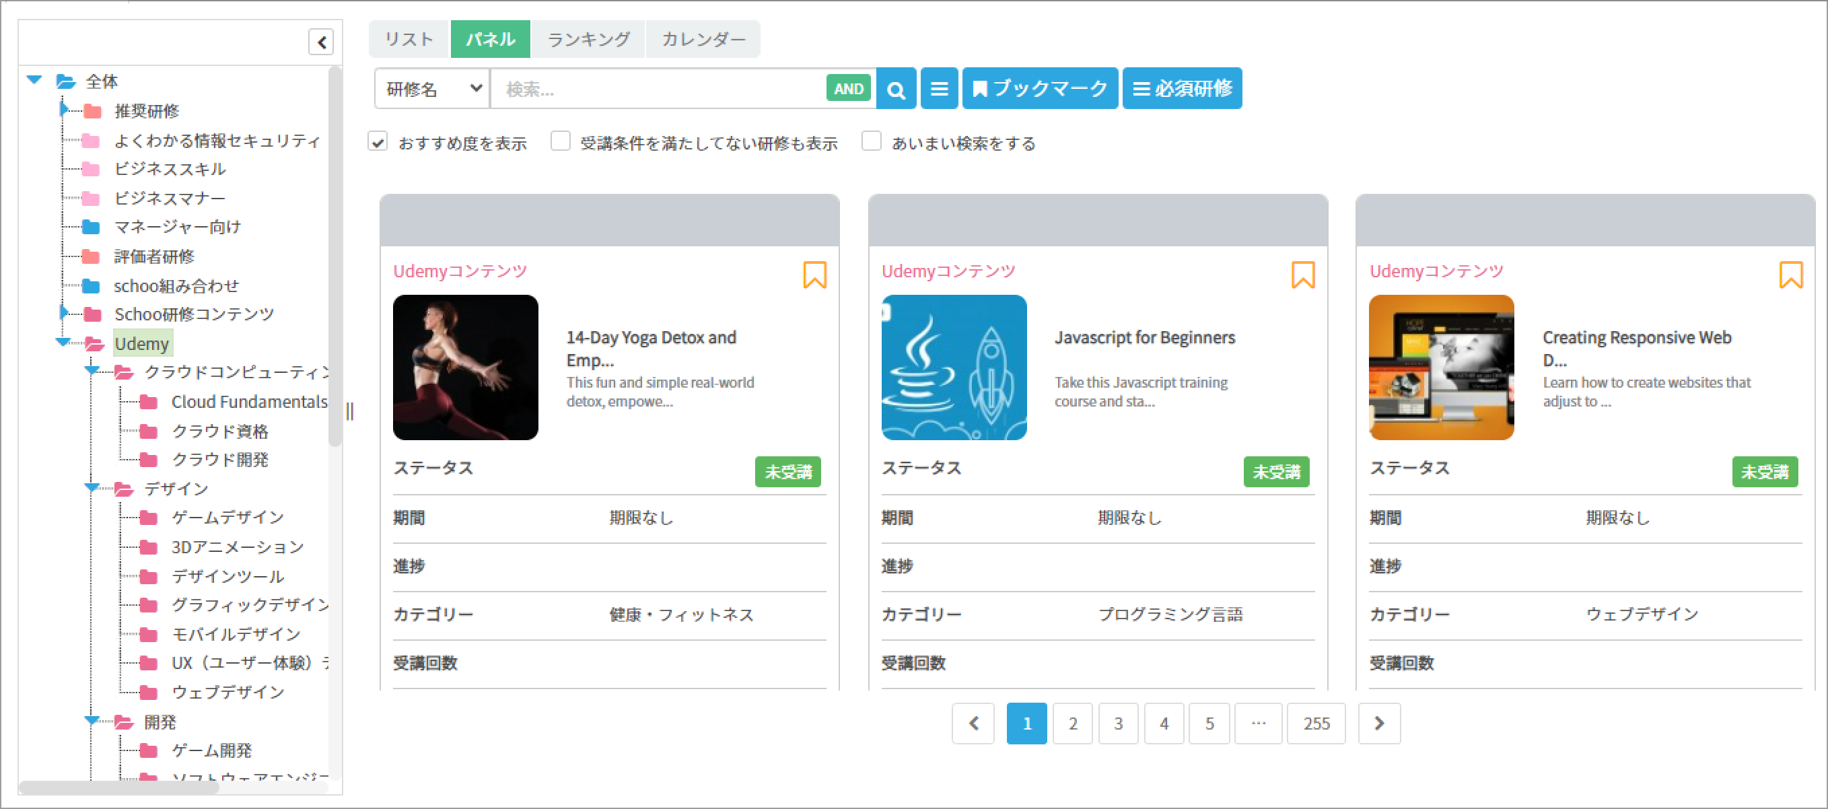
Task: Switch to the カレンダー tab
Action: (703, 39)
